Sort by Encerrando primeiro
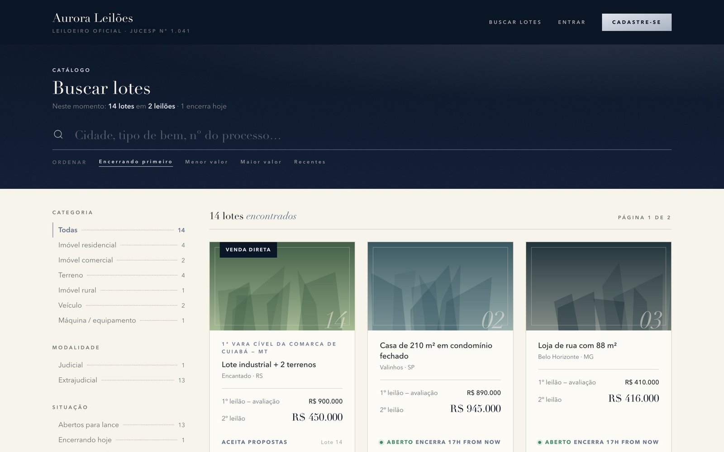The height and width of the screenshot is (452, 724). pyautogui.click(x=136, y=162)
